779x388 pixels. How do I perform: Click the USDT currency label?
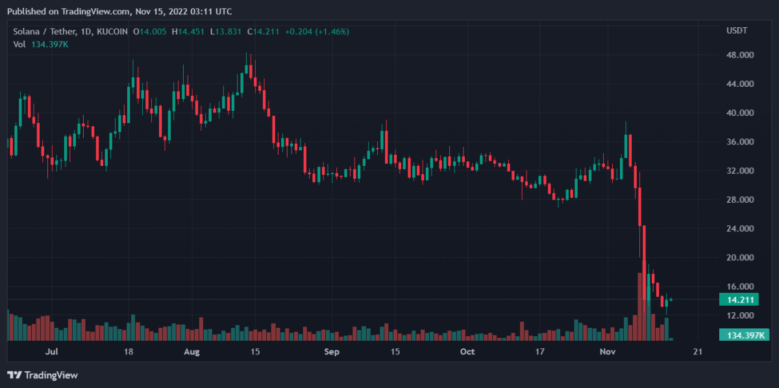click(737, 31)
